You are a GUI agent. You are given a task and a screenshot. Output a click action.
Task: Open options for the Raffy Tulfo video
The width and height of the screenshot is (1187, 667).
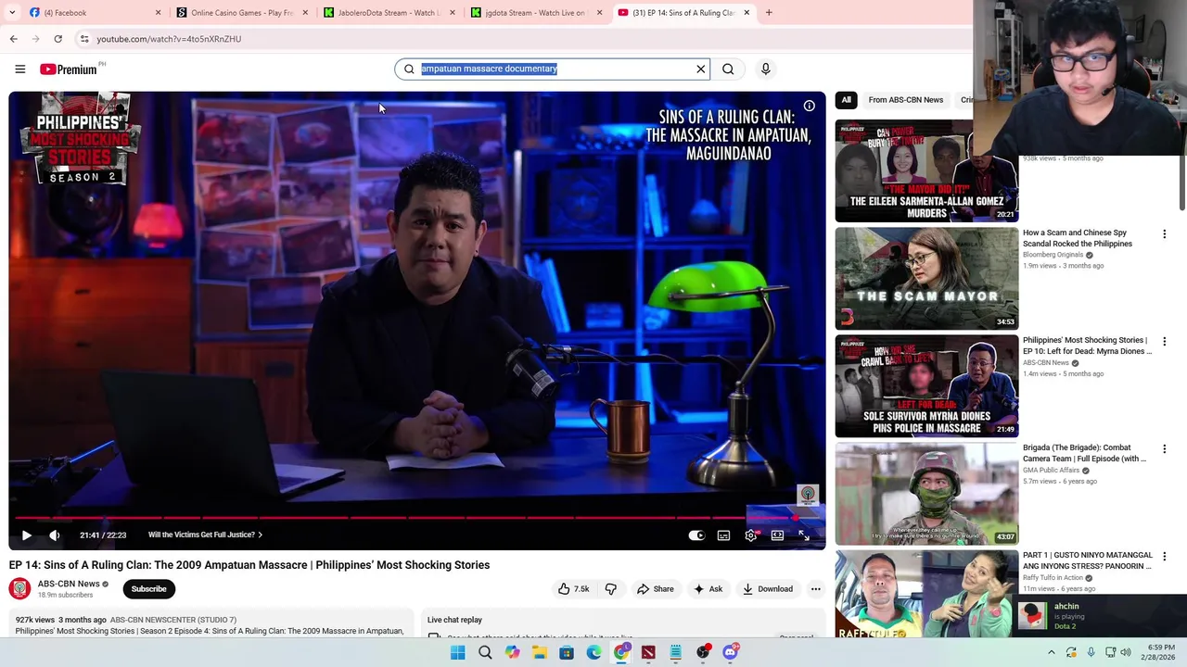[x=1165, y=557]
